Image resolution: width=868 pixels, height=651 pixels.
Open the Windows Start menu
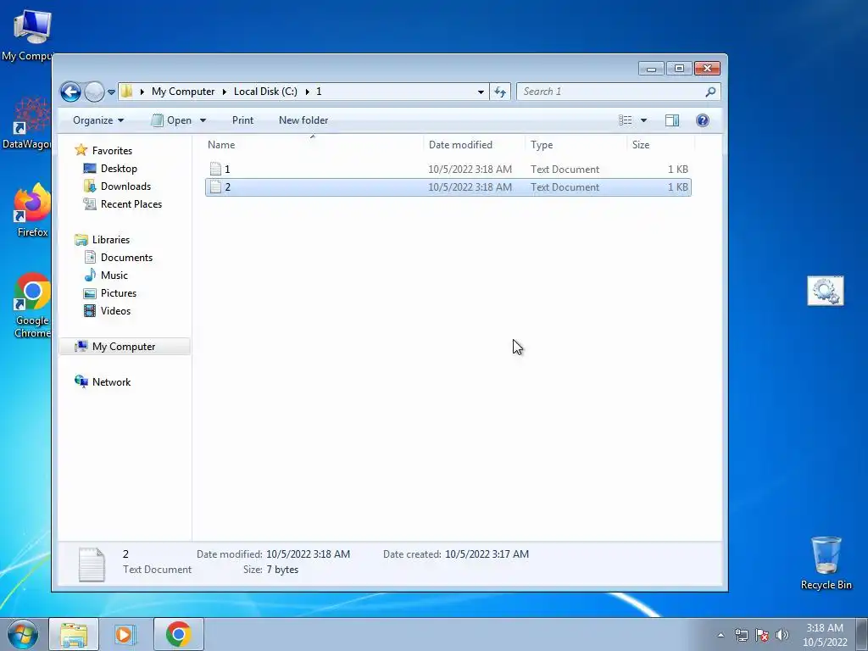tap(23, 634)
